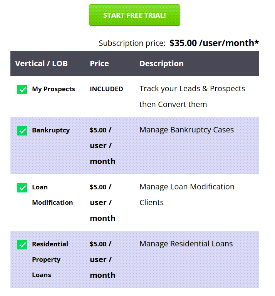Click the My Prospects label
The width and height of the screenshot is (275, 296).
coord(54,89)
